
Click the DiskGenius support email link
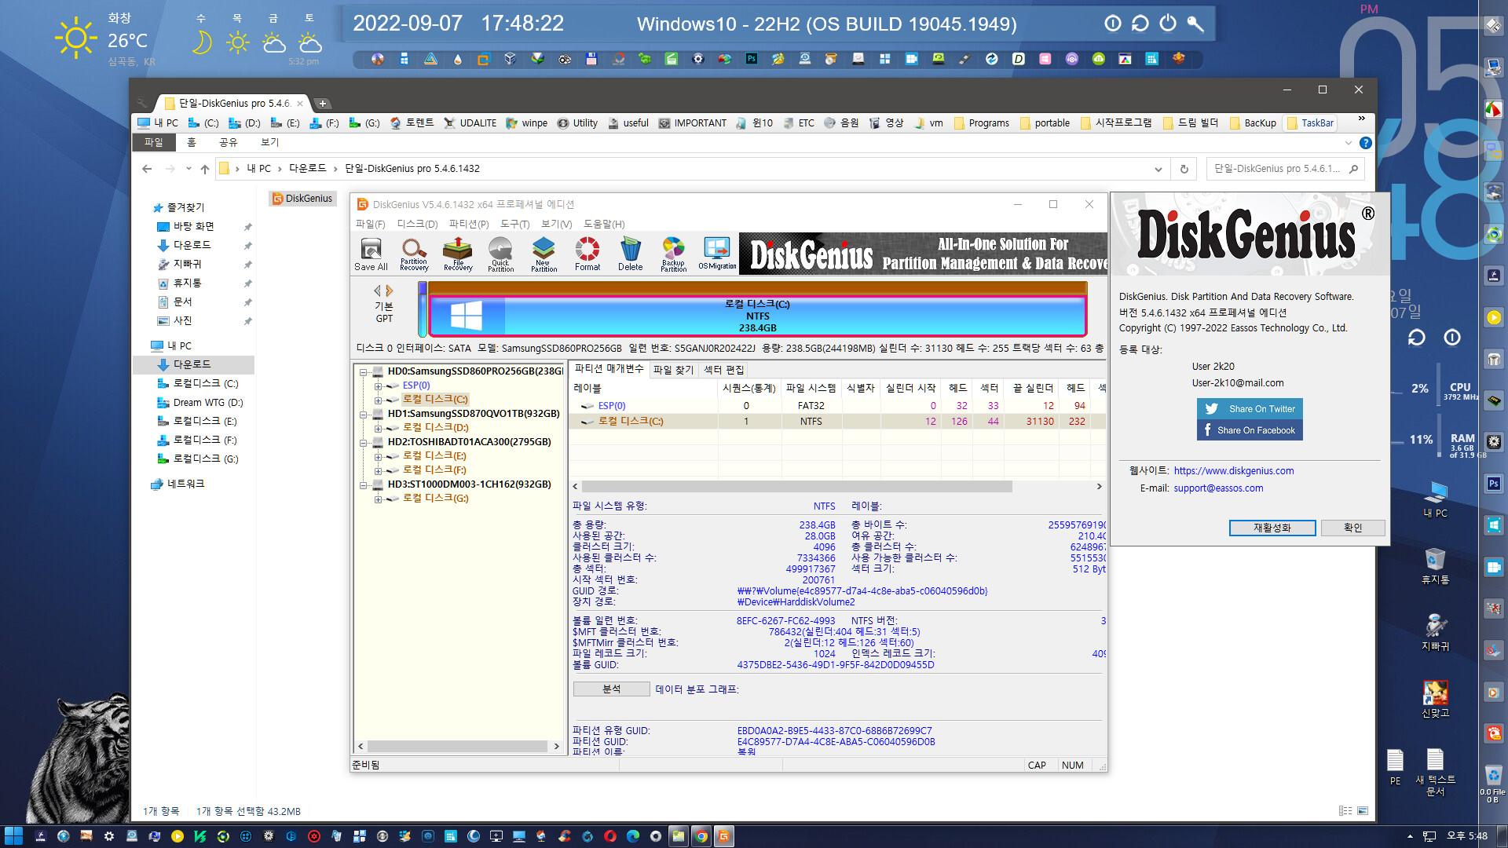(1220, 488)
